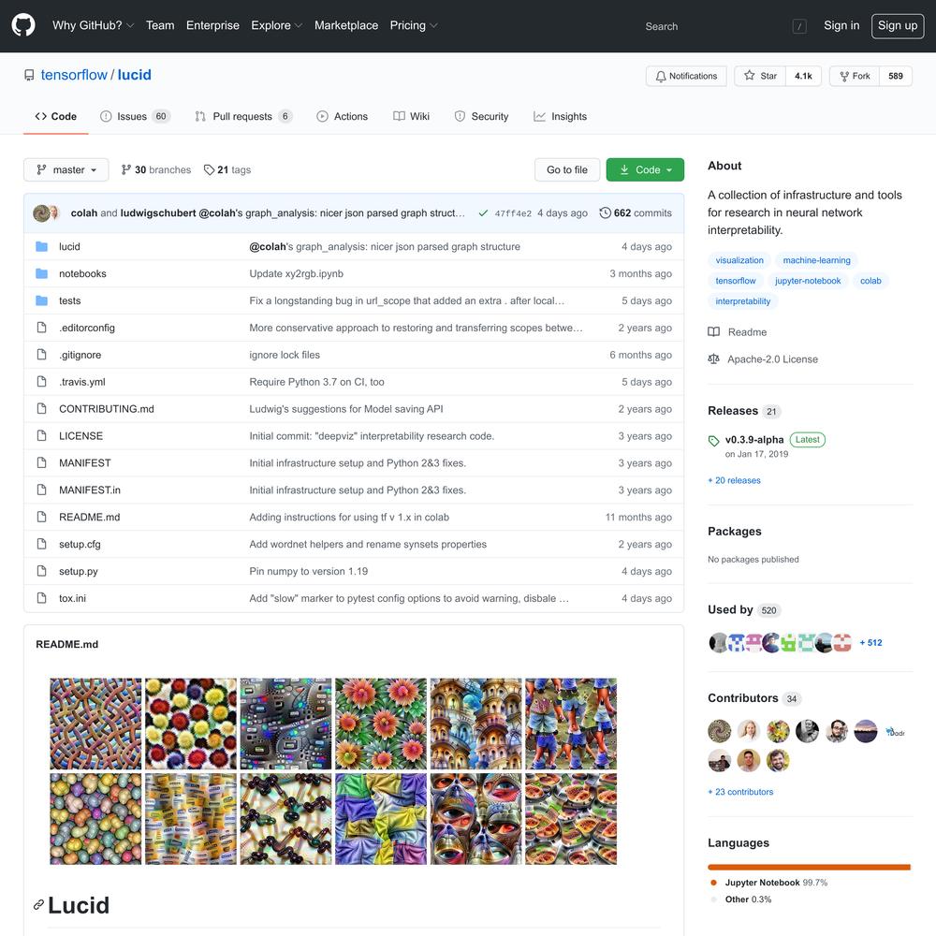Click the repository icon before tensorflow
The height and width of the screenshot is (936, 936).
click(29, 75)
